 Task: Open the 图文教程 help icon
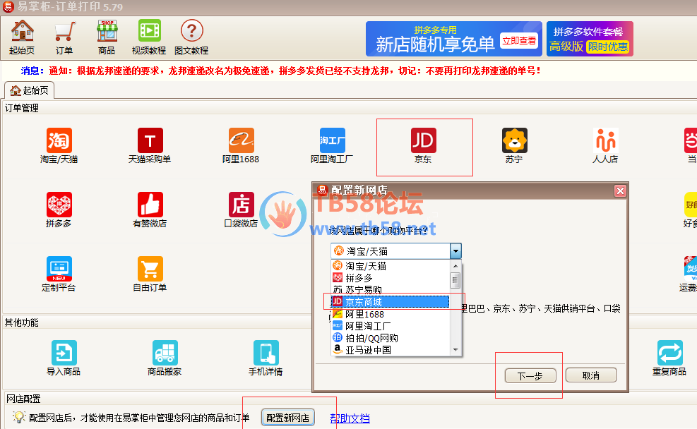point(191,37)
